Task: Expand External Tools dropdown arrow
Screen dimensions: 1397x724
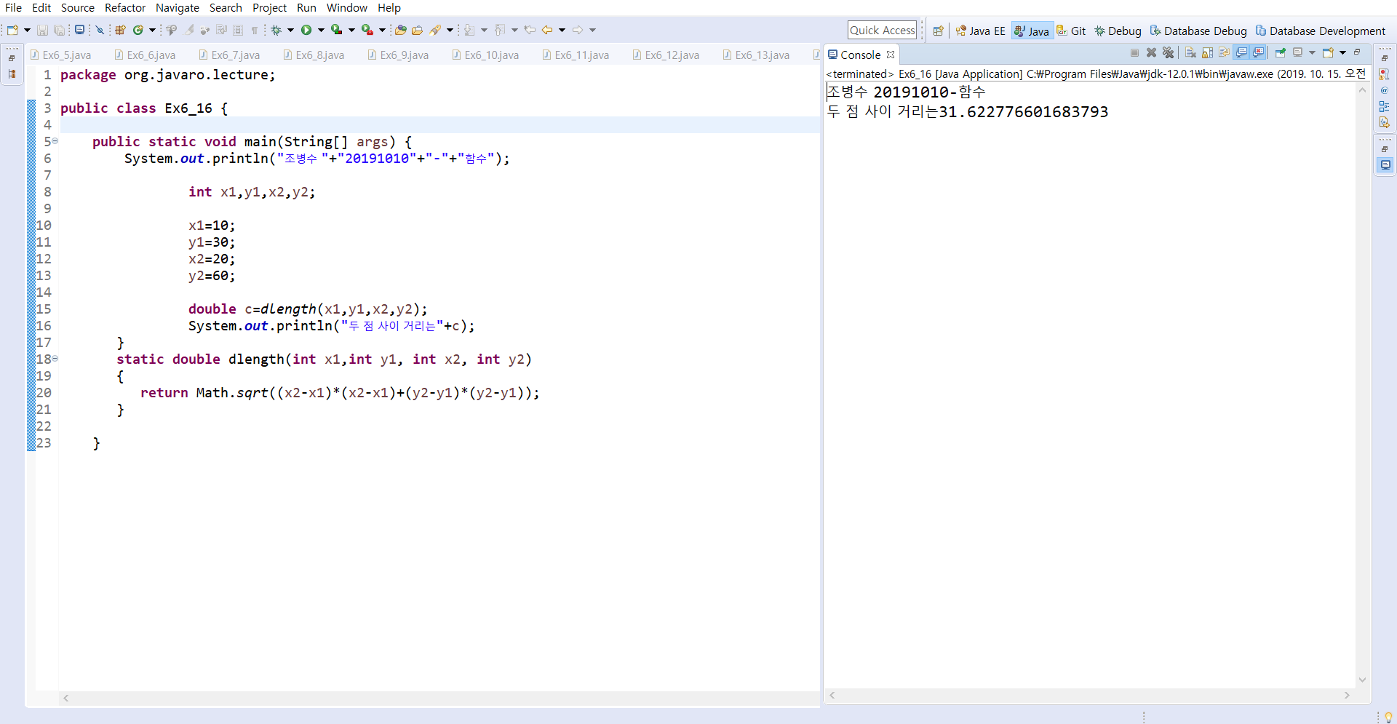Action: click(382, 30)
